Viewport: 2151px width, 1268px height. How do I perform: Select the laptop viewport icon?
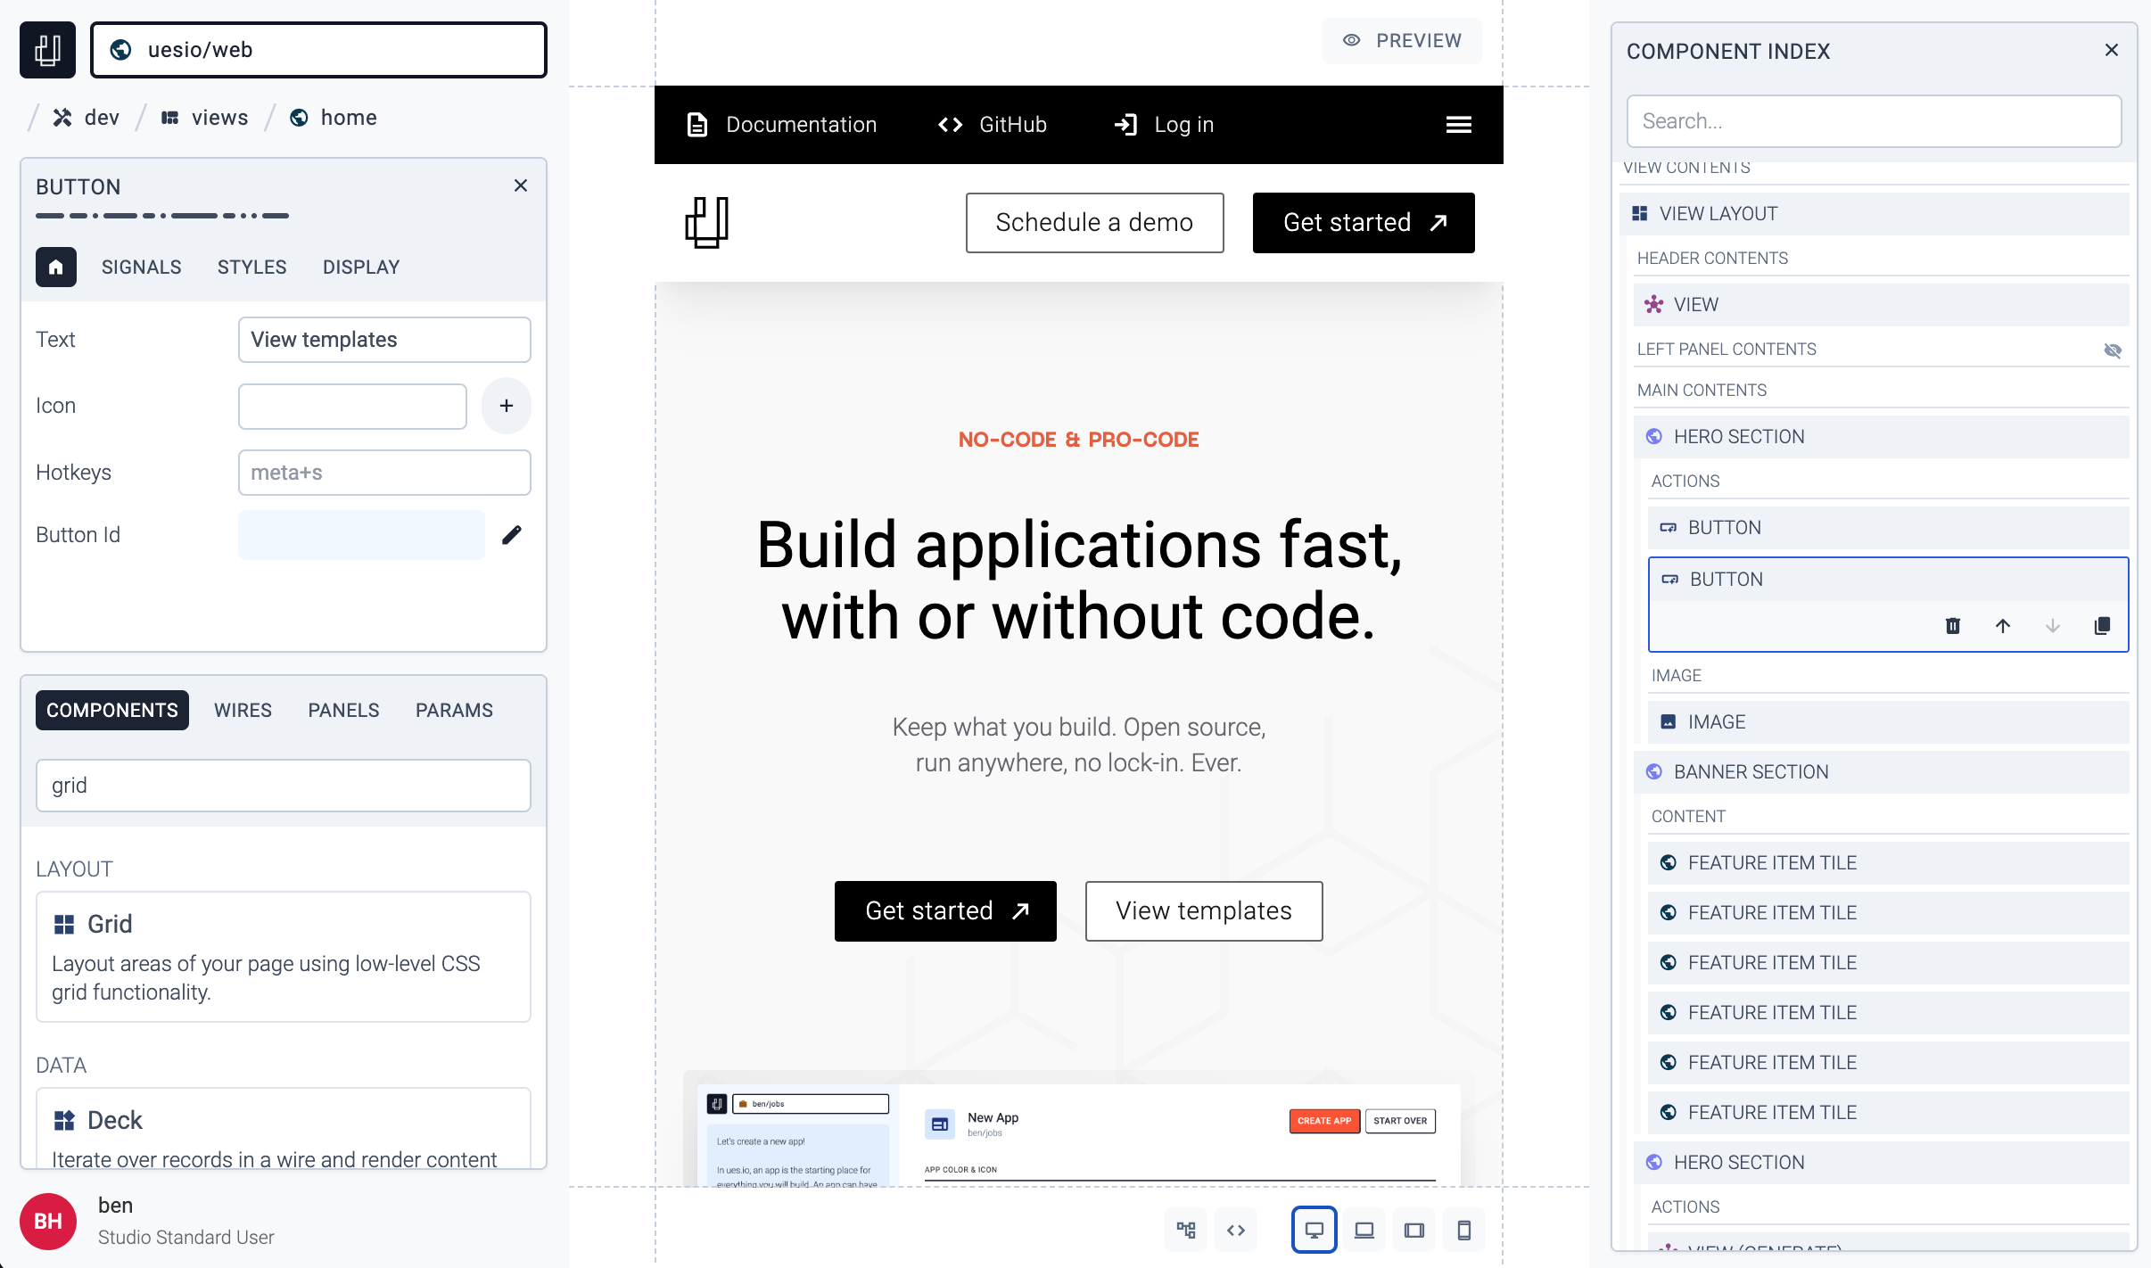[x=1364, y=1231]
